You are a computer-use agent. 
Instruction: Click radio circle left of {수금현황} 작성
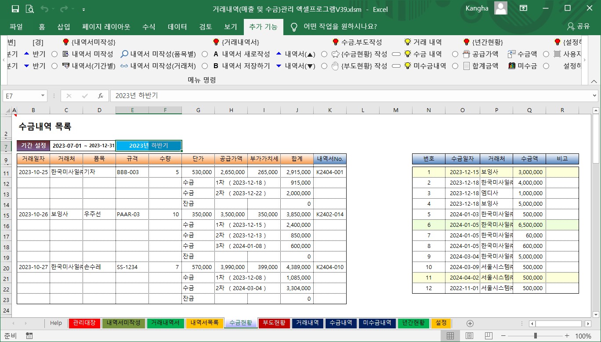pos(324,54)
